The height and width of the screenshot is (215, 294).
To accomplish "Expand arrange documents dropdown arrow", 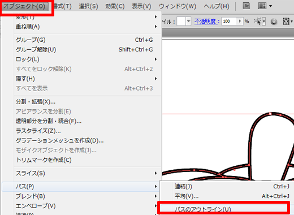I will (x=270, y=6).
